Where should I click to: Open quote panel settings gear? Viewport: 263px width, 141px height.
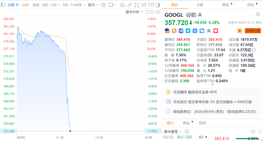258,14
